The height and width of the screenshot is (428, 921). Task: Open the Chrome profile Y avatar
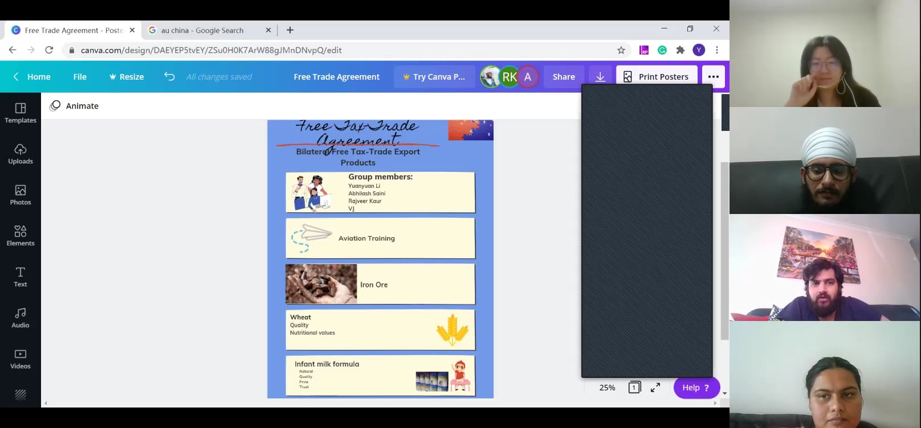[x=699, y=50]
